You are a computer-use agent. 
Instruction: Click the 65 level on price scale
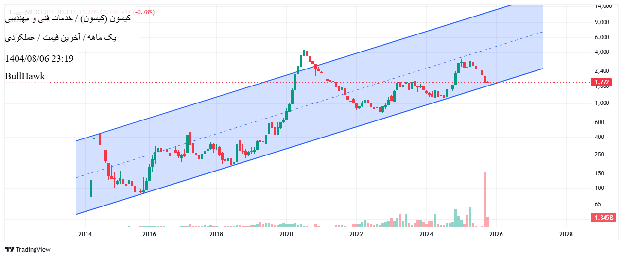point(598,204)
